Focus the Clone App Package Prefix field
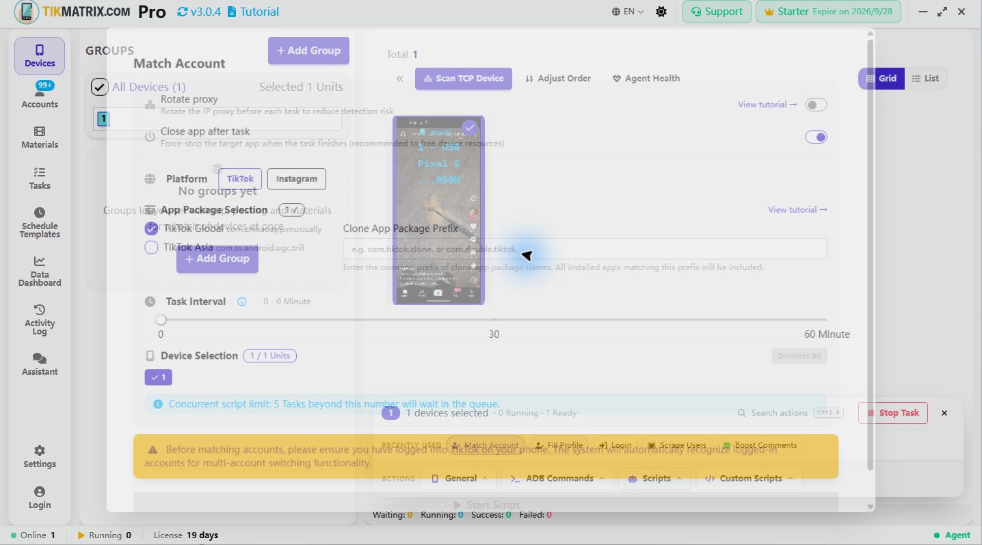This screenshot has width=982, height=545. [585, 249]
